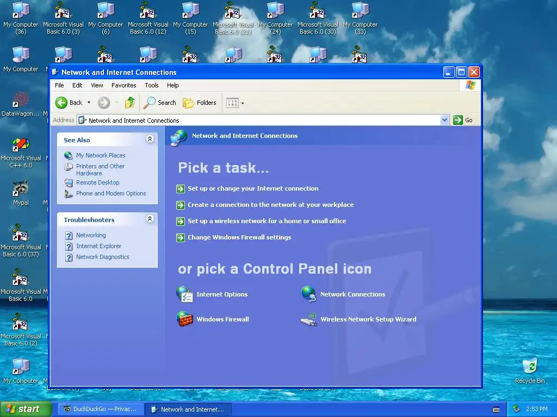Toggle the Folders pane button

click(x=200, y=103)
